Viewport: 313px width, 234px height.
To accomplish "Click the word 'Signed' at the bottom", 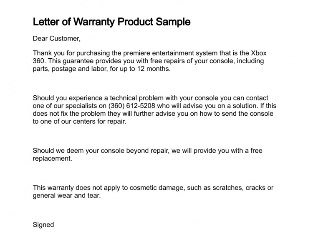I will tap(43, 225).
